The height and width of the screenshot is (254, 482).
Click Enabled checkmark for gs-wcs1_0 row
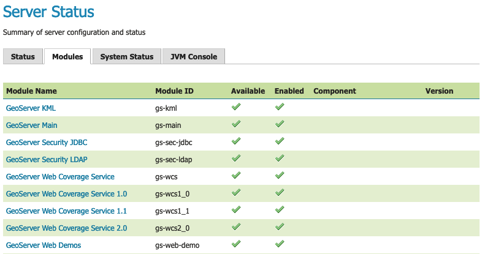pos(280,193)
